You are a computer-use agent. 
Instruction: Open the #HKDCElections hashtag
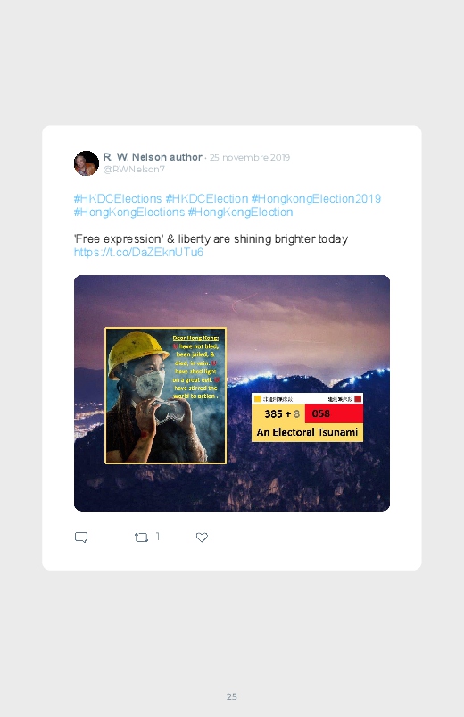118,199
